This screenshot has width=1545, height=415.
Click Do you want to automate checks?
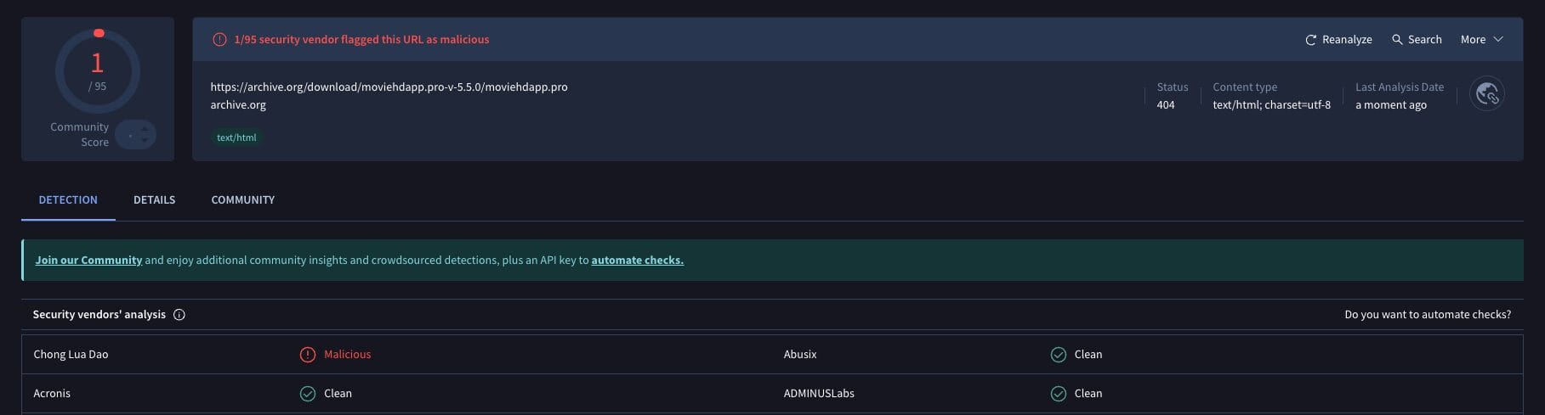pyautogui.click(x=1428, y=315)
